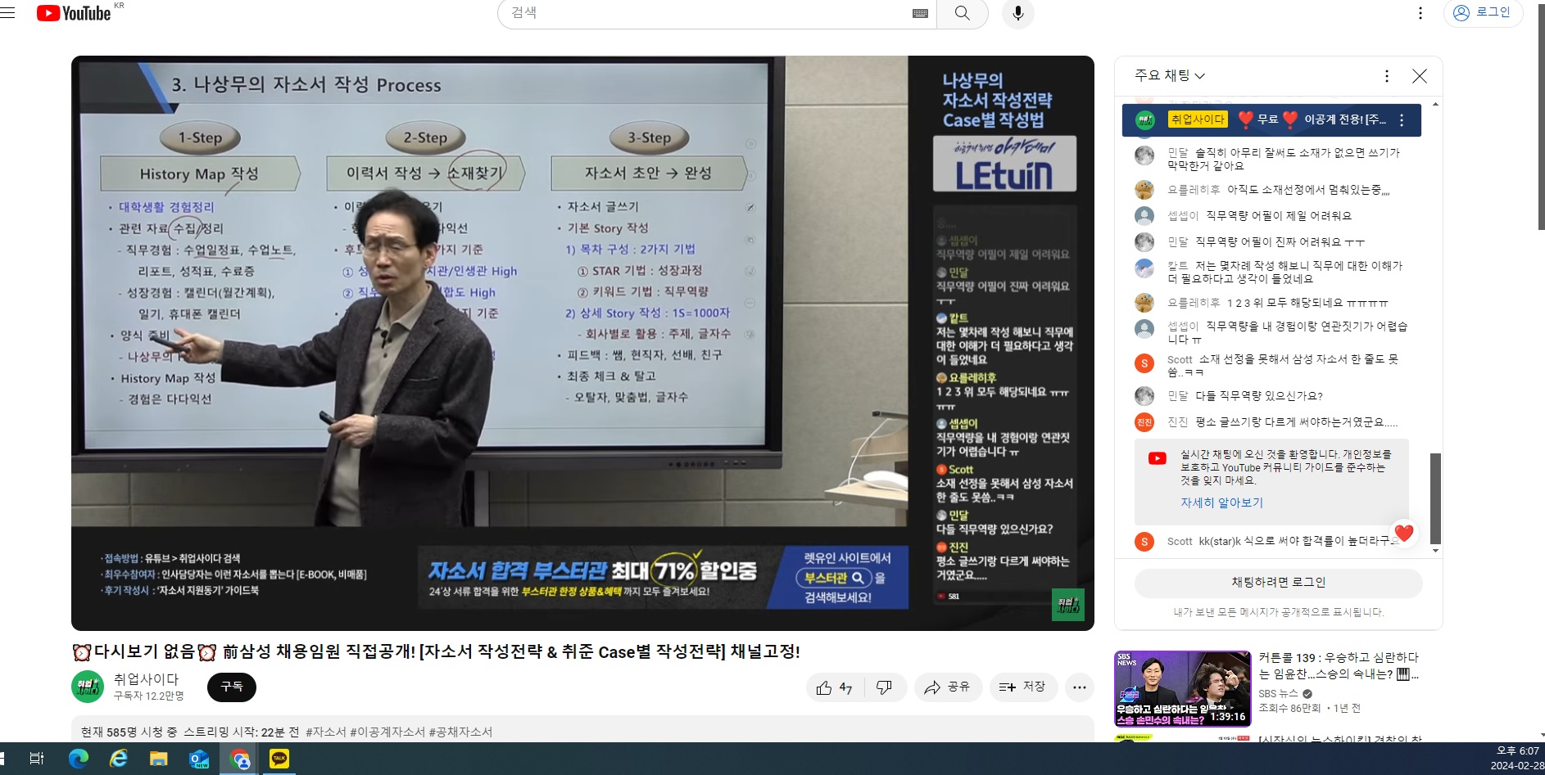Open the SBS 뉴스 recommended video thumbnail
The height and width of the screenshot is (775, 1545).
(1182, 688)
